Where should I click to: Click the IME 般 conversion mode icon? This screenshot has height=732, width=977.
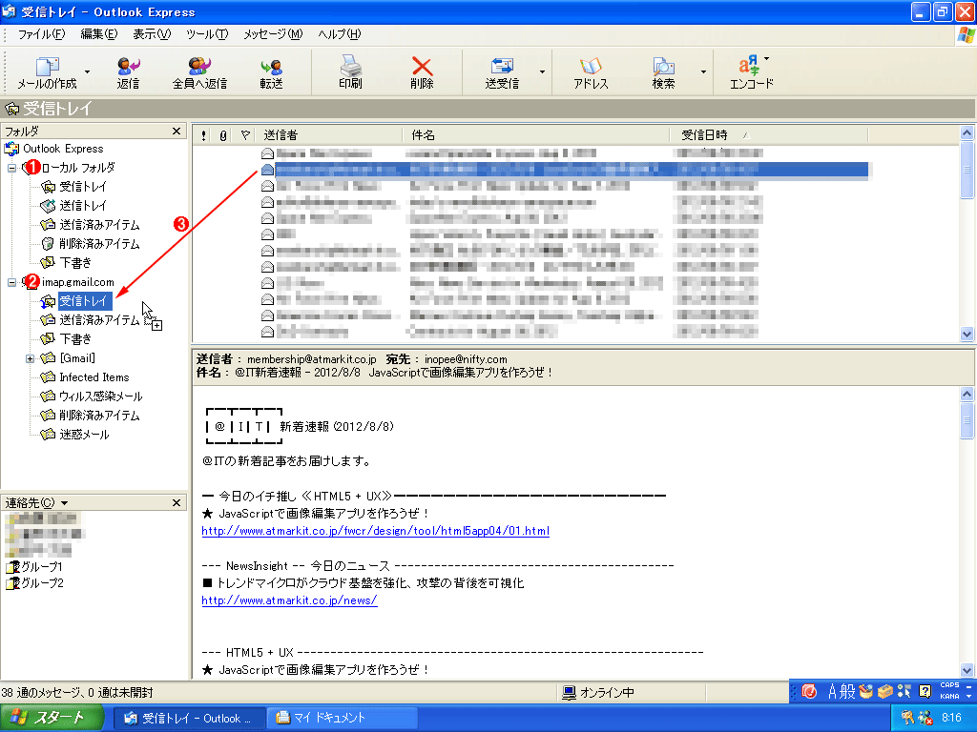848,692
